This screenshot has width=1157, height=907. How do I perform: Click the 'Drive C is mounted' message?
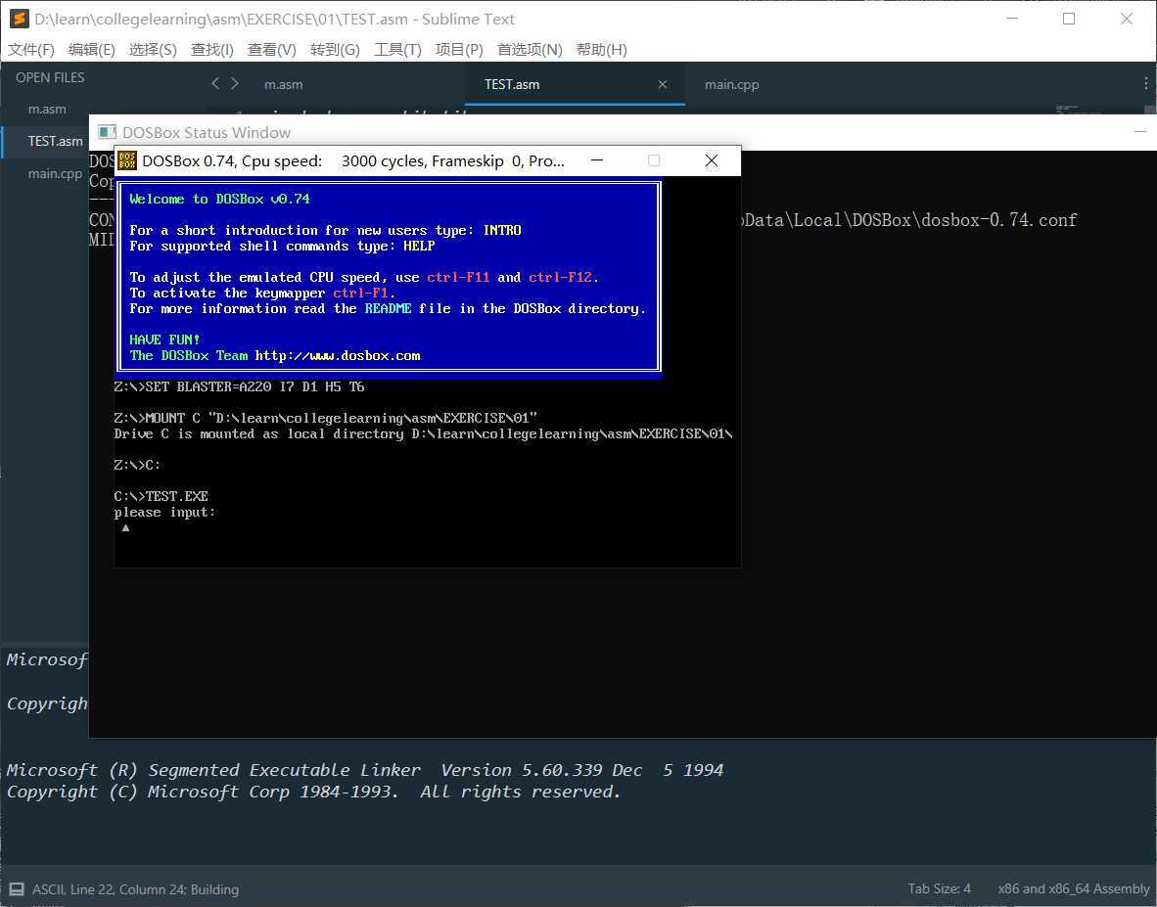coord(423,433)
